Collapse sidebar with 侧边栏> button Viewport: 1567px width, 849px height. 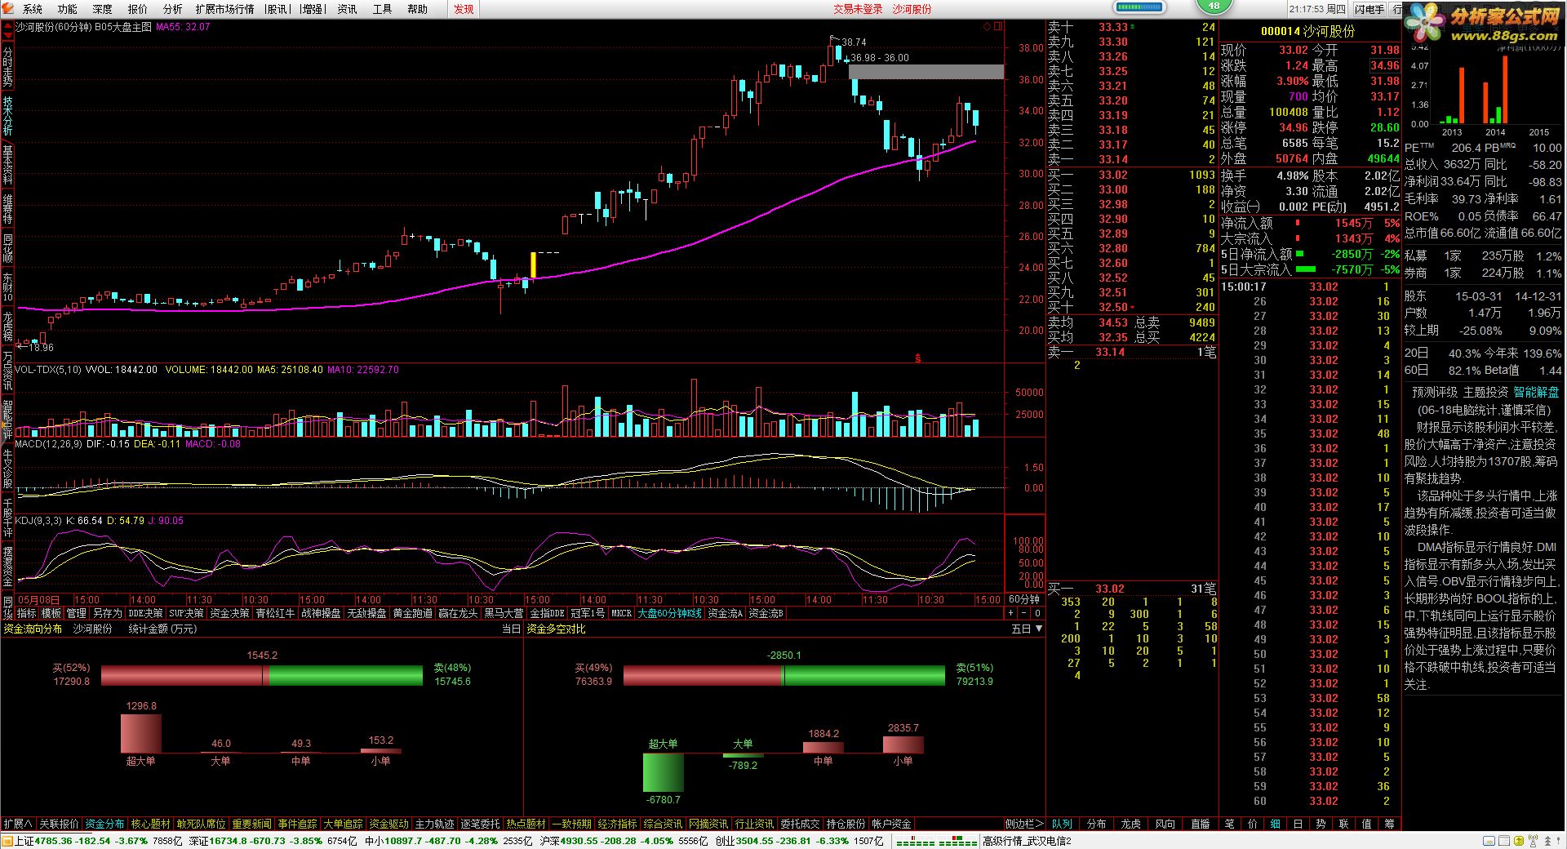1023,824
